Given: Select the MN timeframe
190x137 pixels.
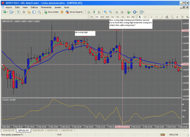Looking at the screenshot, I should (x=133, y=17).
